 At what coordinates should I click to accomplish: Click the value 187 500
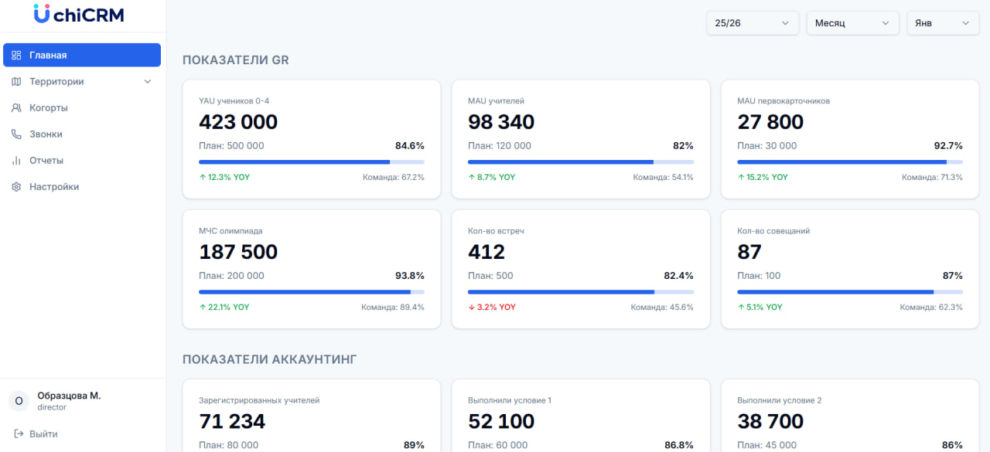238,252
